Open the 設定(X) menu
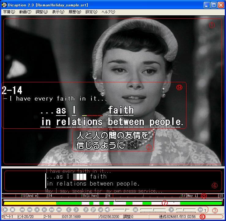 coord(91,12)
